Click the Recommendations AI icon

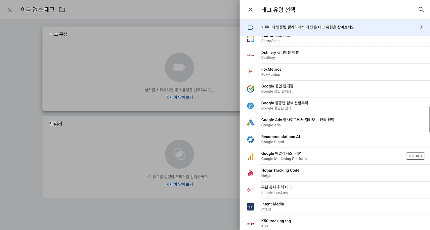[250, 139]
